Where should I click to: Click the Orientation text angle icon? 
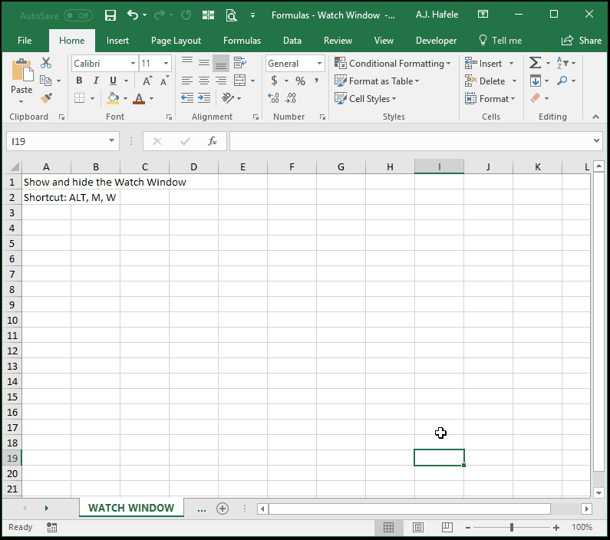coord(228,98)
